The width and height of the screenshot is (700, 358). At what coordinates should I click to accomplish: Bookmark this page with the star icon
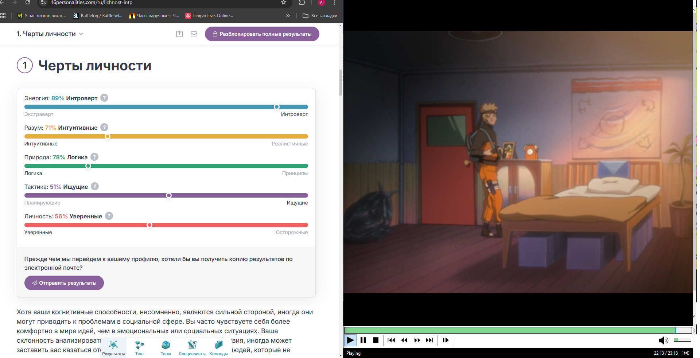[x=284, y=3]
